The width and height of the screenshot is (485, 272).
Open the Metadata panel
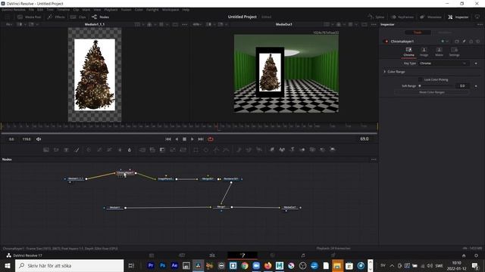pos(430,17)
